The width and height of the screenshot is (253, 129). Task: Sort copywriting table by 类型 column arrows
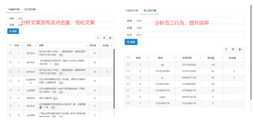[x=36, y=45]
